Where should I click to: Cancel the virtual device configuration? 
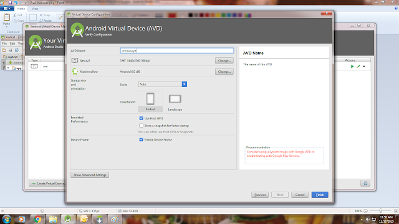[300, 195]
